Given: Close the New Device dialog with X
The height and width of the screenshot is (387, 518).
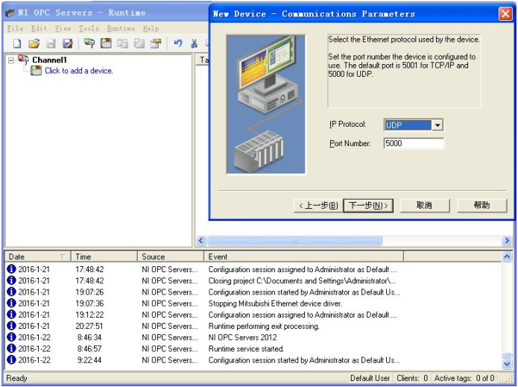Looking at the screenshot, I should click(x=505, y=14).
